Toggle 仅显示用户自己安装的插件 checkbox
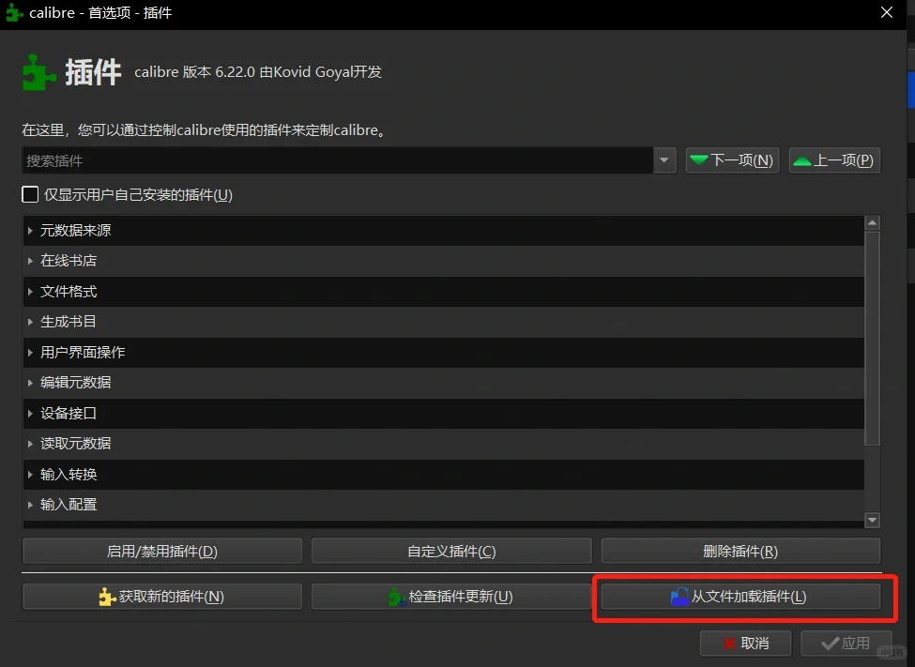The height and width of the screenshot is (667, 915). coord(30,194)
